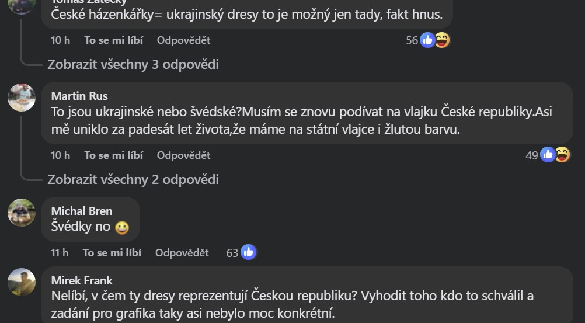Viewport: 585px width, 323px height.
Task: Open Mirek Frank's profile picture
Action: tap(22, 282)
